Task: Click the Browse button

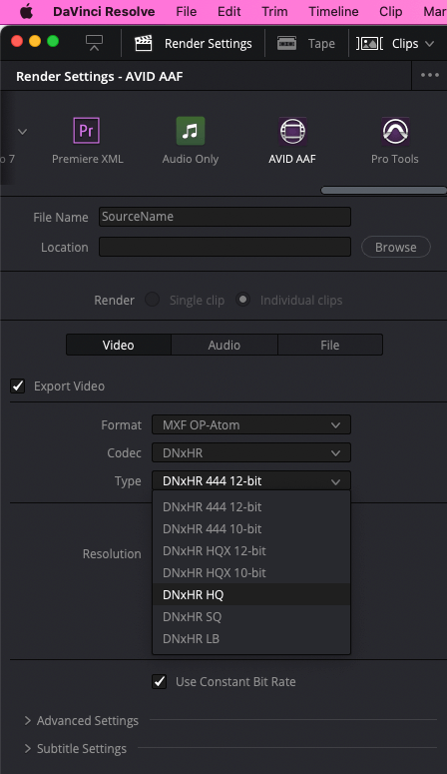Action: 396,247
